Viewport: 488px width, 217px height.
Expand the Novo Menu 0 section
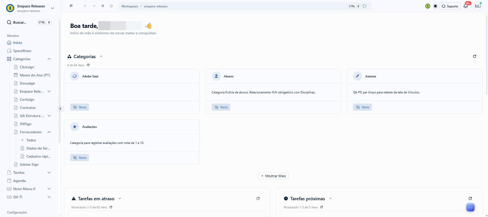(x=49, y=189)
